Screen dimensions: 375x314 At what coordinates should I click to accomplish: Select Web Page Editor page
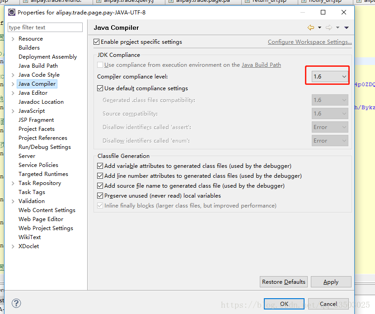click(x=41, y=219)
